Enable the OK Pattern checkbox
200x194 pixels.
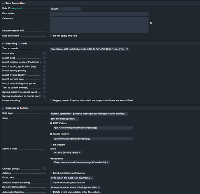click(x=51, y=145)
